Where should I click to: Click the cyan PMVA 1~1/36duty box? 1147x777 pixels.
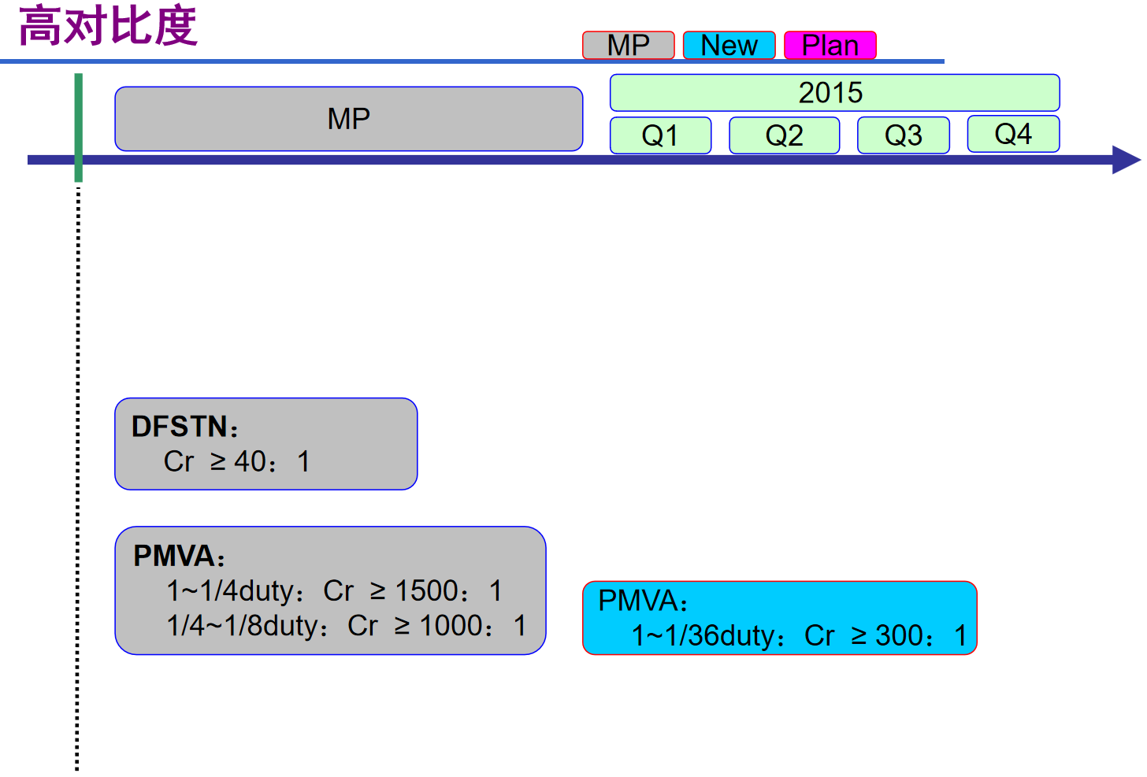pos(779,618)
